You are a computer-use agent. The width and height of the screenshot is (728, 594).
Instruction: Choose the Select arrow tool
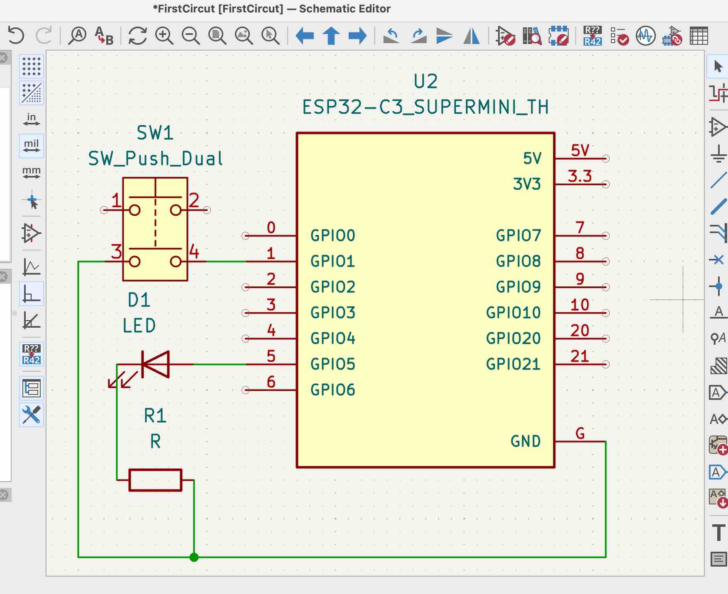[x=718, y=66]
